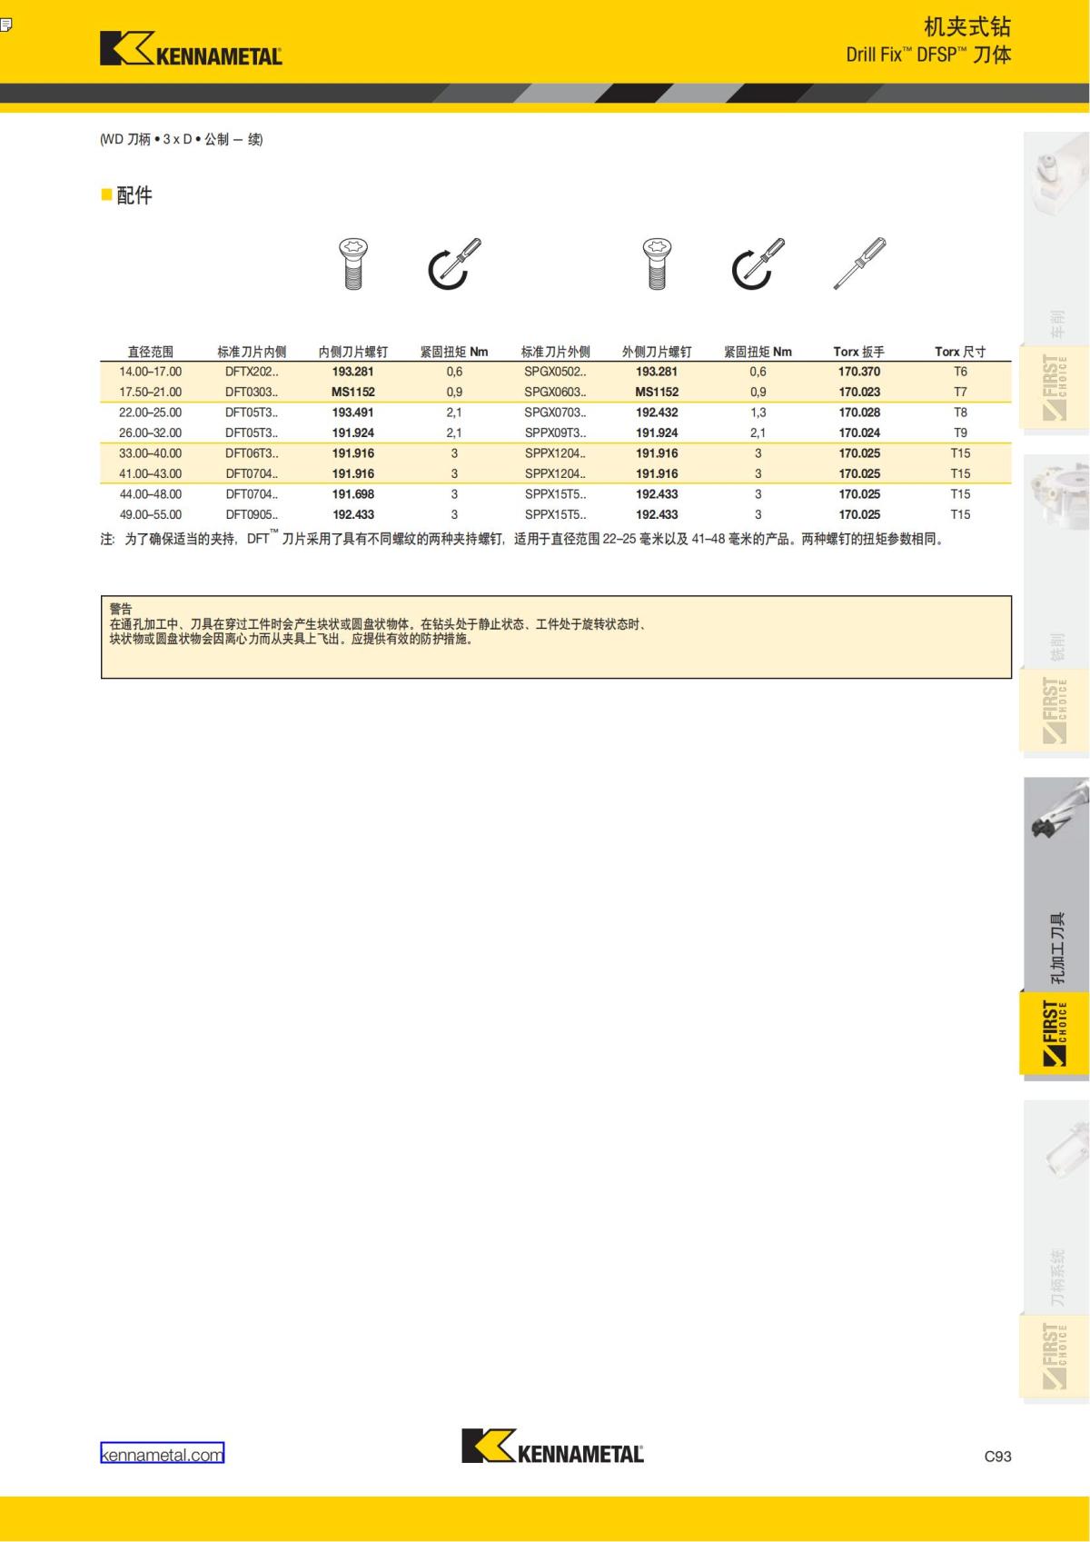Select the Torx 扳手 column header
Image resolution: width=1090 pixels, height=1542 pixels.
point(859,352)
